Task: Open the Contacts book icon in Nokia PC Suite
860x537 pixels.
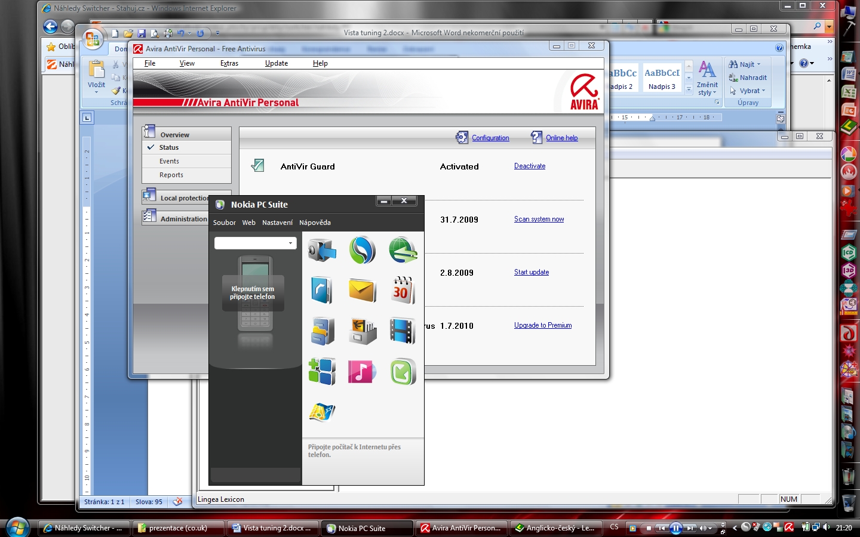Action: tap(322, 291)
